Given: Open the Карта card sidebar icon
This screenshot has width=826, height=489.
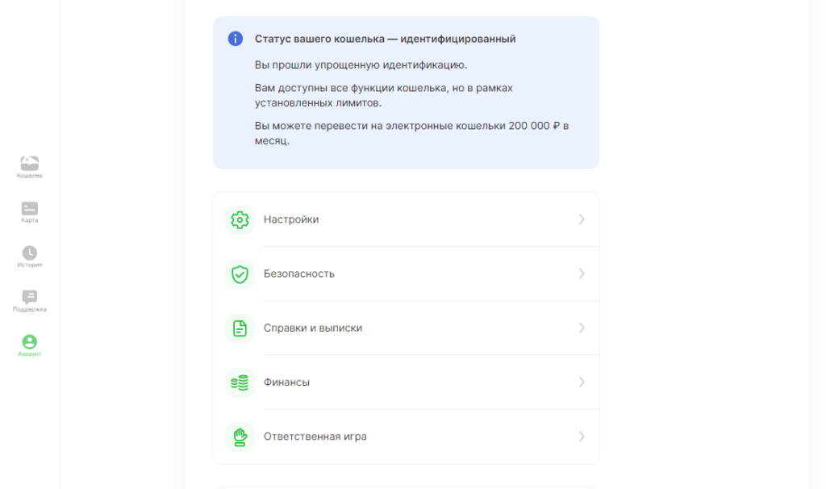Looking at the screenshot, I should pyautogui.click(x=30, y=209).
